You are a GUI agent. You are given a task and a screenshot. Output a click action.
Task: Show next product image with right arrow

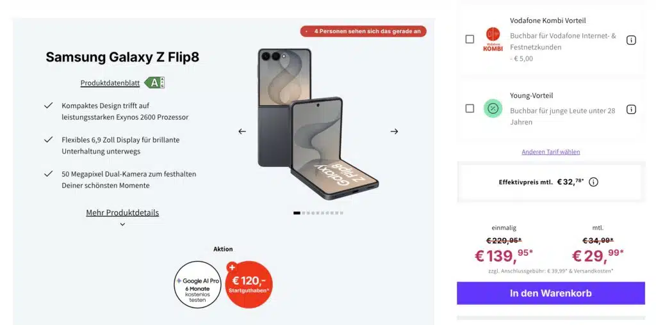394,131
